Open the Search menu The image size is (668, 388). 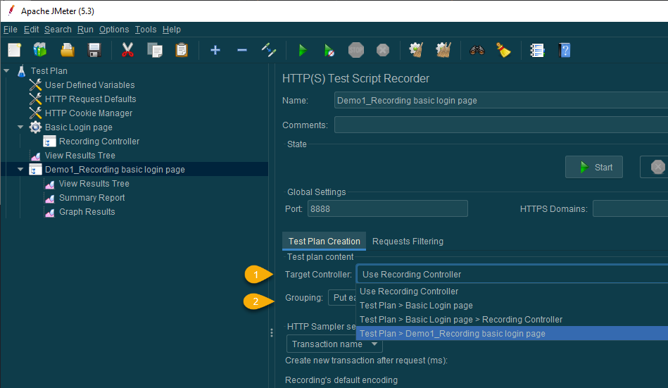58,30
